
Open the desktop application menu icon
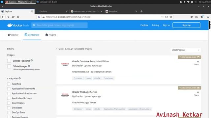2,2
